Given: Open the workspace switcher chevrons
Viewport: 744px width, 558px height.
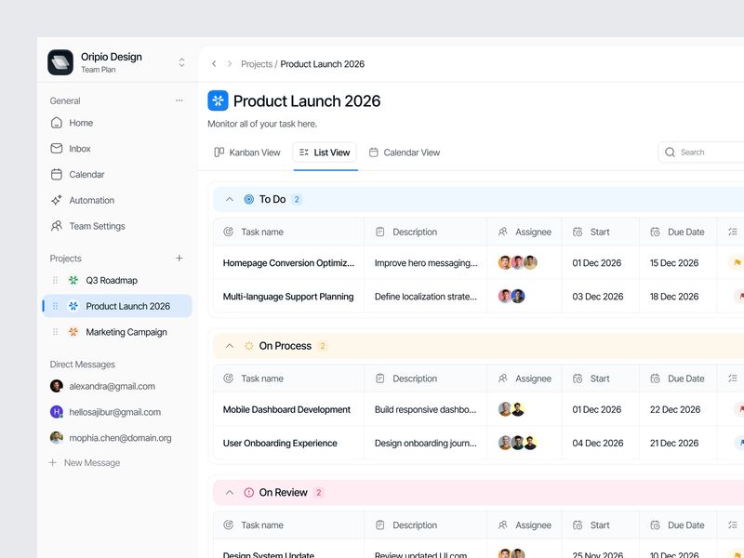Looking at the screenshot, I should tap(181, 62).
